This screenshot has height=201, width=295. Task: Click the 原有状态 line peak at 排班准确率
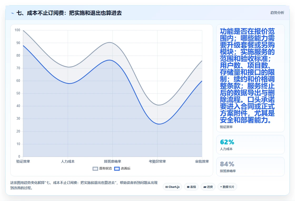(112, 43)
